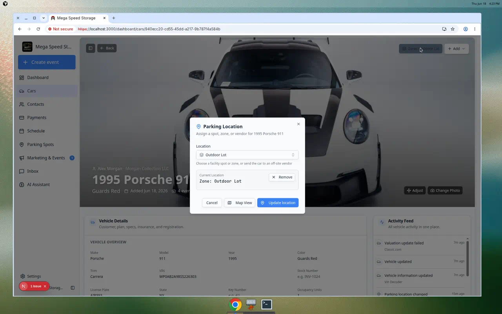Click the Back button
The image size is (502, 314).
point(107,48)
